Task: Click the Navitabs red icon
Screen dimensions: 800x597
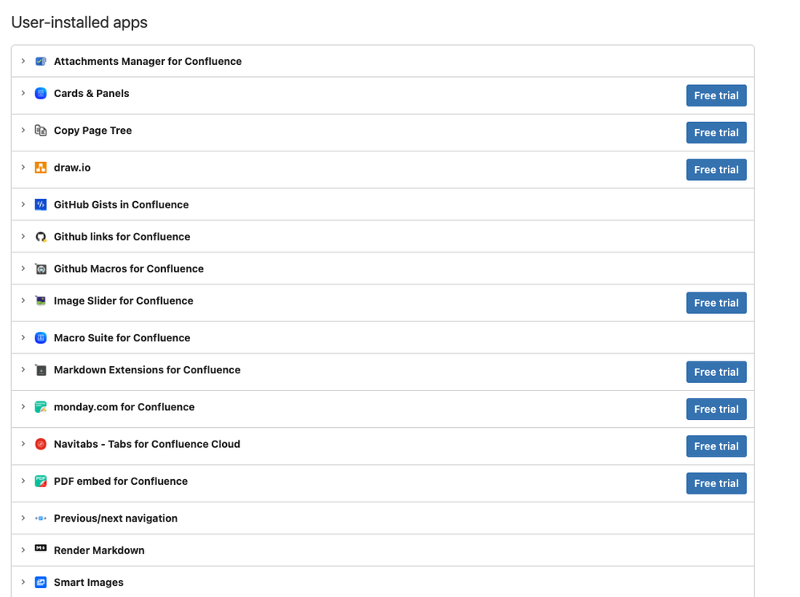Action: (x=40, y=444)
